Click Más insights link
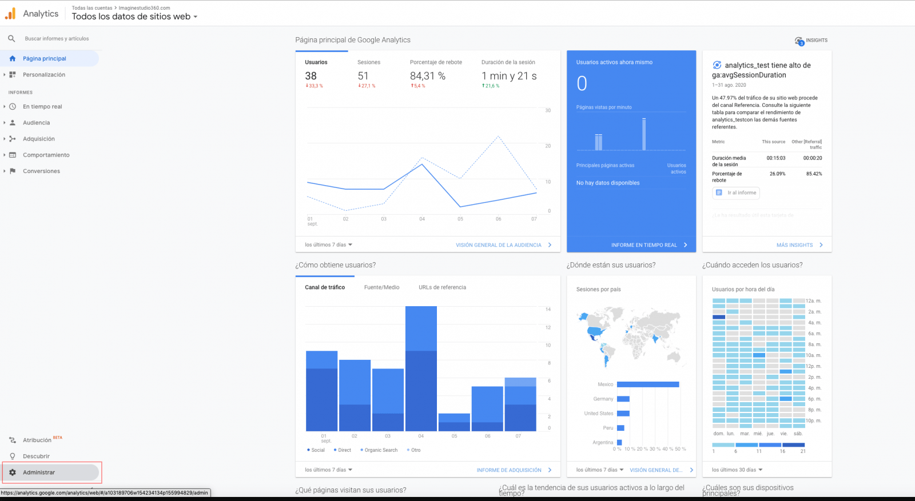This screenshot has height=501, width=915. pyautogui.click(x=794, y=245)
